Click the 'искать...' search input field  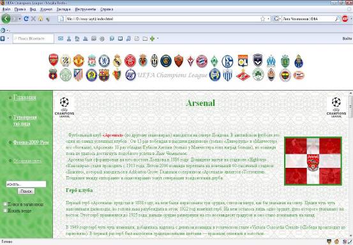[x=26, y=184]
